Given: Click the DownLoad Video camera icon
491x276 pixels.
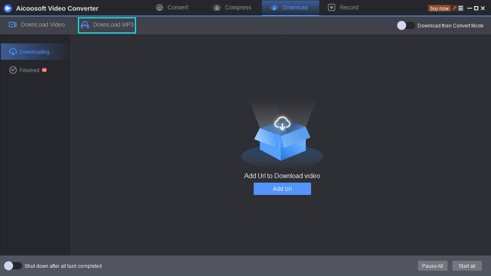Looking at the screenshot, I should click(x=13, y=25).
